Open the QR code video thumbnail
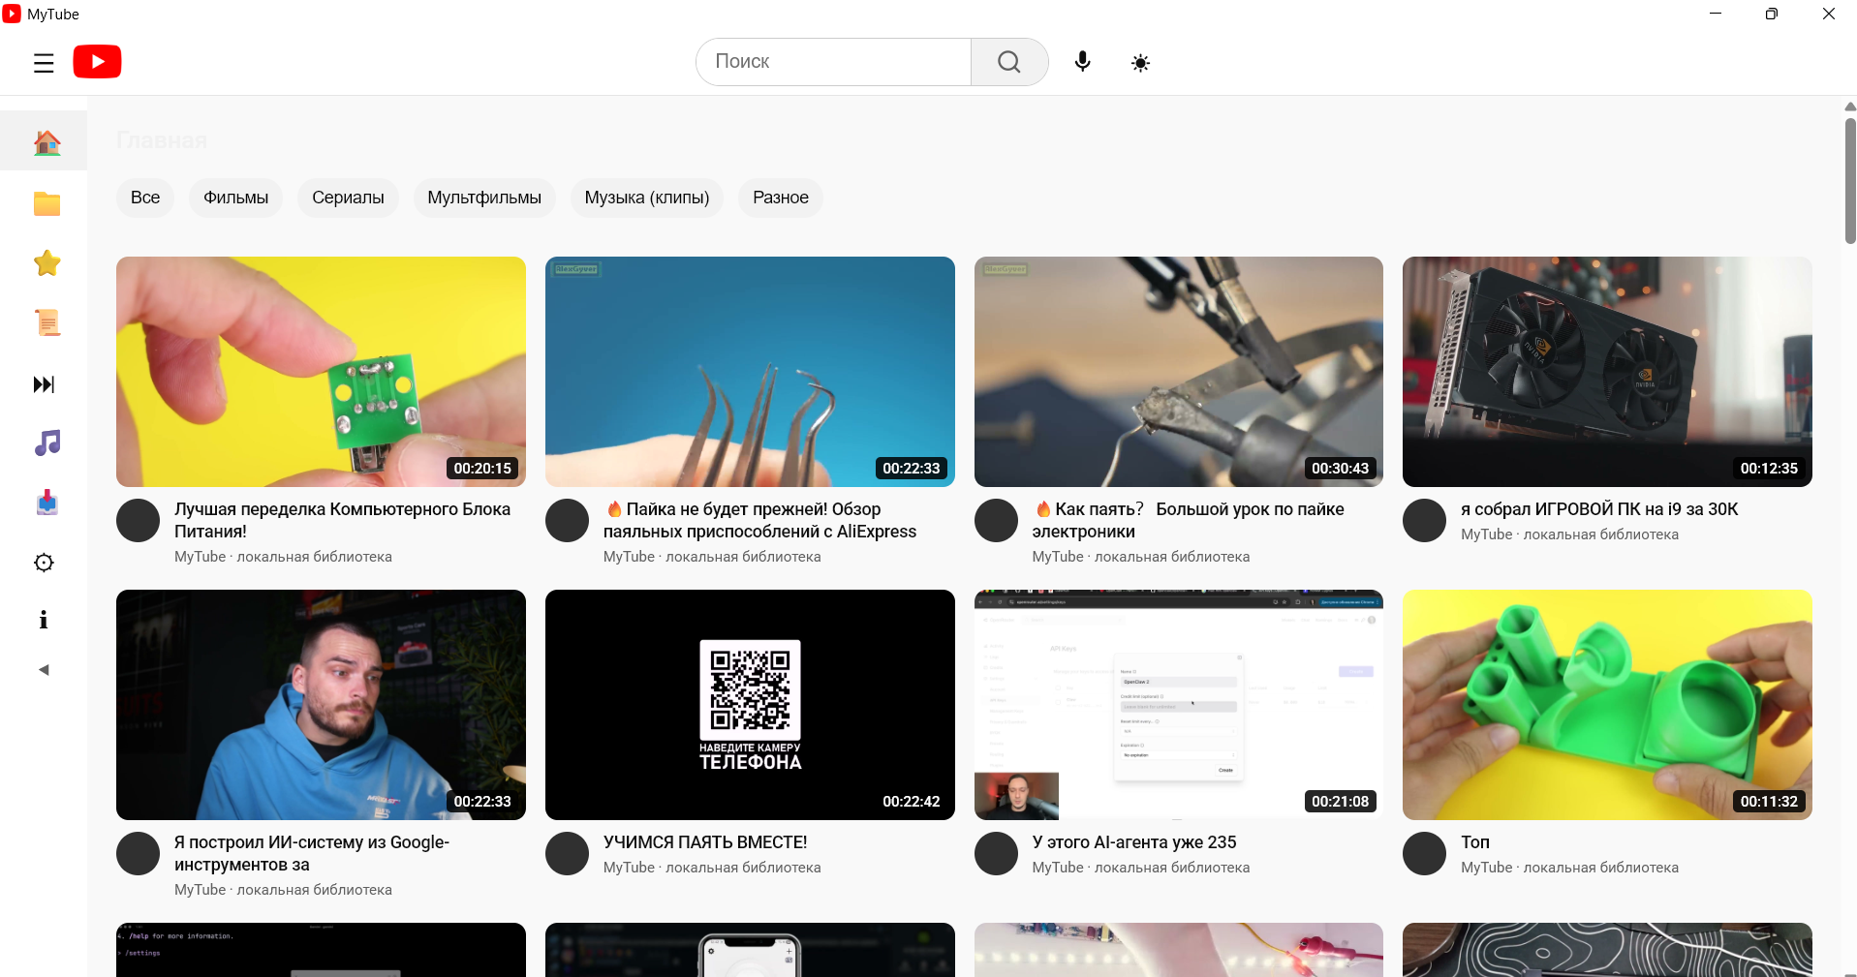The width and height of the screenshot is (1857, 977). [x=750, y=705]
